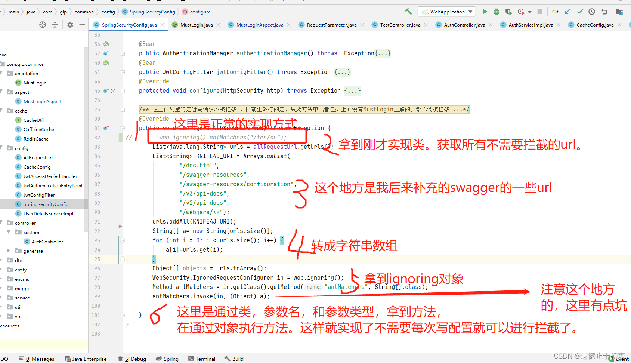Image resolution: width=631 pixels, height=363 pixels.
Task: Open the Build tool window
Action: point(234,359)
